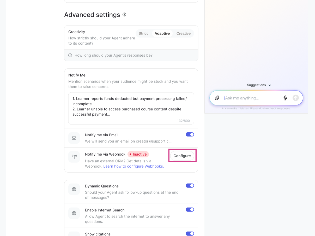
Task: Open Learn how to configure Webhooks link
Action: click(134, 166)
